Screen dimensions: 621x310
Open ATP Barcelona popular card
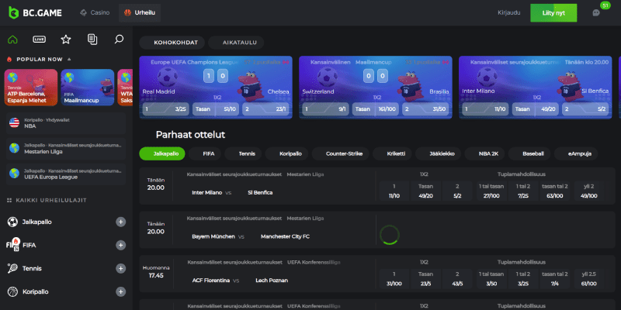click(x=31, y=88)
